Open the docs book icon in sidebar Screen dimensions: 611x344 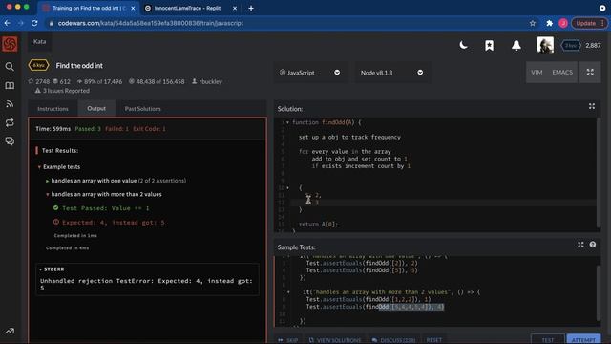click(10, 85)
